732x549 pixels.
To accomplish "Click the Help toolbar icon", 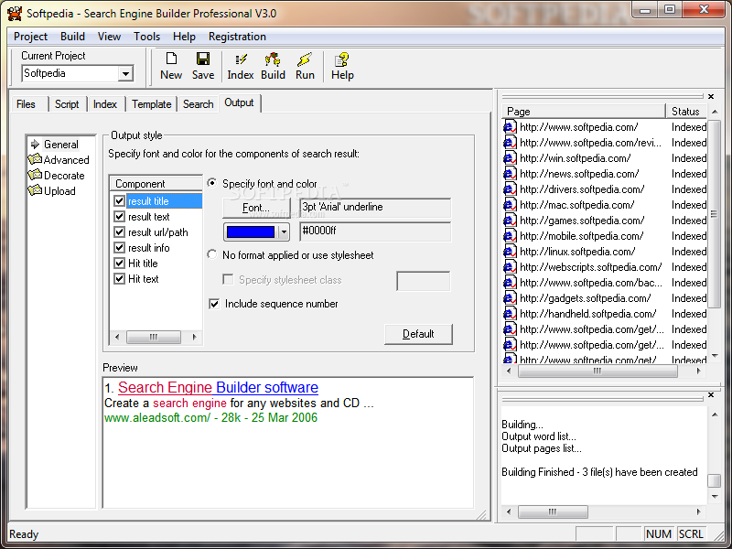I will (341, 59).
